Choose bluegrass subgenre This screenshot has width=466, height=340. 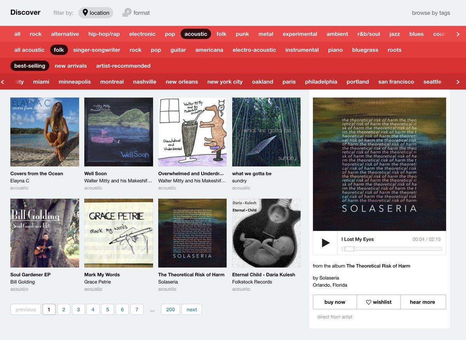pyautogui.click(x=365, y=50)
